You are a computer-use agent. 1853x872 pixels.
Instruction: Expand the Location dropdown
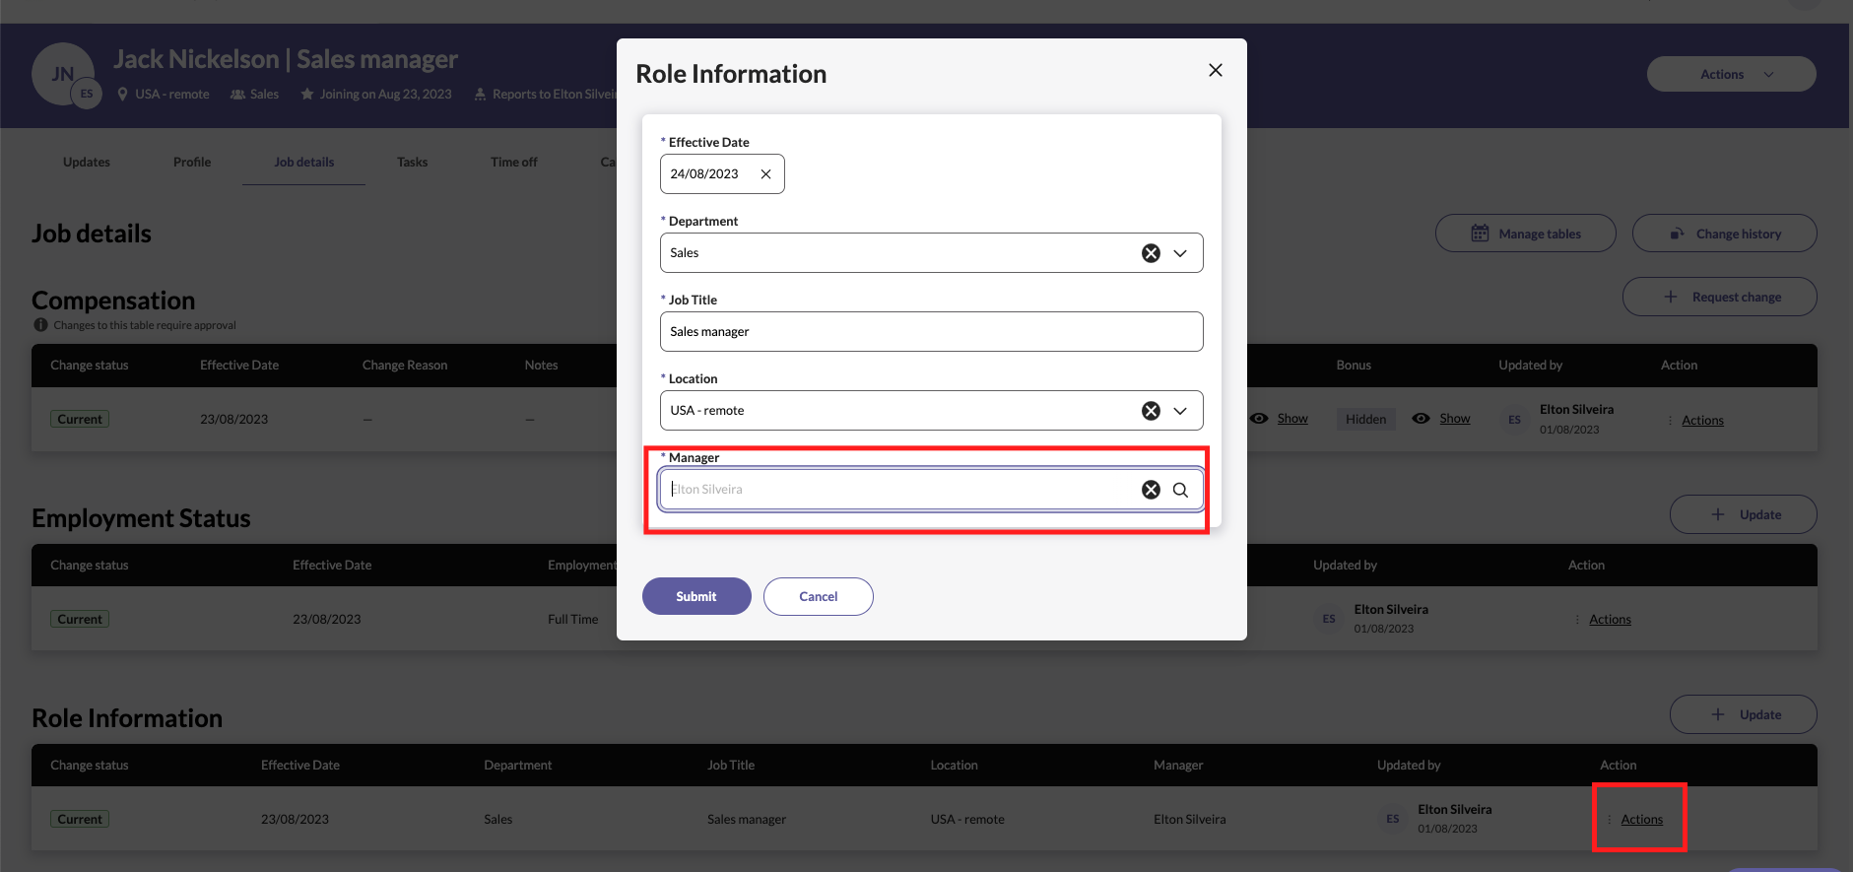[1180, 411]
